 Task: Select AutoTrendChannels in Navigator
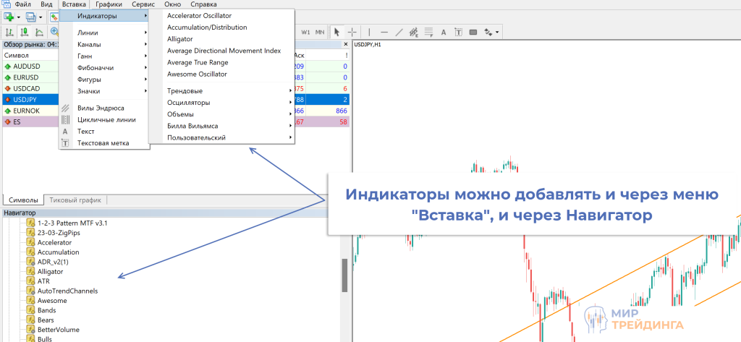pos(67,291)
